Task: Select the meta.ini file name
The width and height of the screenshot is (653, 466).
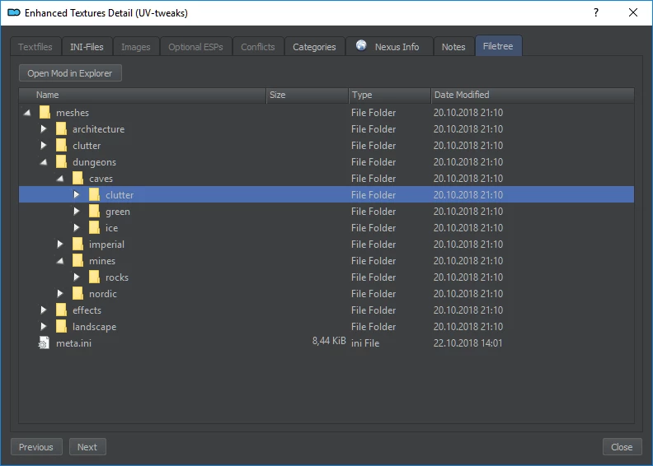Action: (x=73, y=343)
